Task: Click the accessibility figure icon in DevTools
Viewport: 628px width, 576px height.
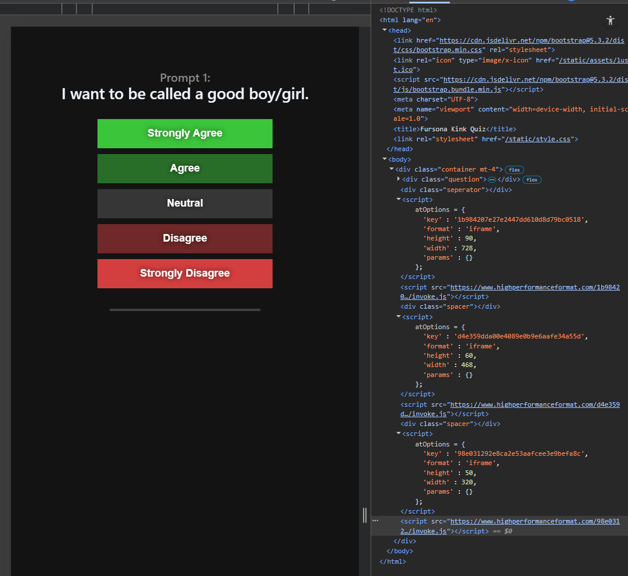Action: point(610,20)
